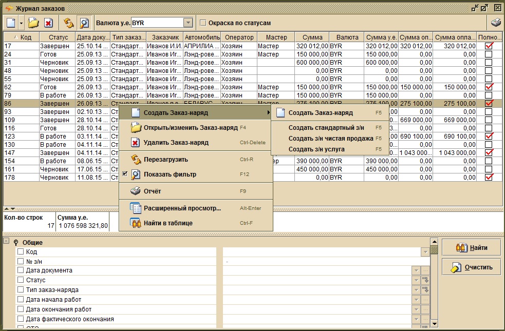This screenshot has height=331, width=505.
Task: Sort by the Статус column header
Action: pyautogui.click(x=58, y=37)
